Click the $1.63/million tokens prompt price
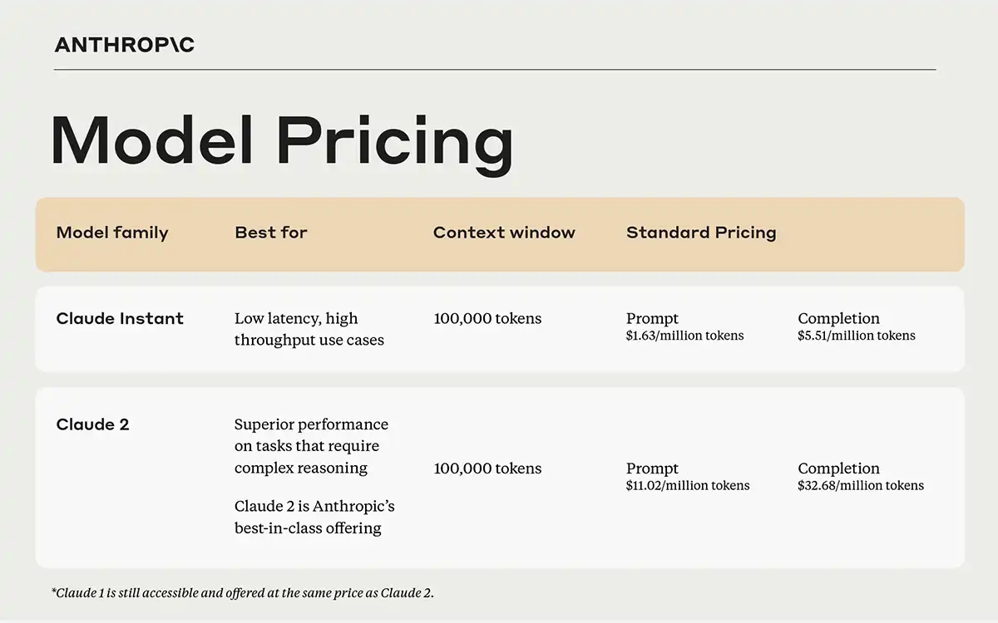Screen dimensions: 998x623 [684, 336]
